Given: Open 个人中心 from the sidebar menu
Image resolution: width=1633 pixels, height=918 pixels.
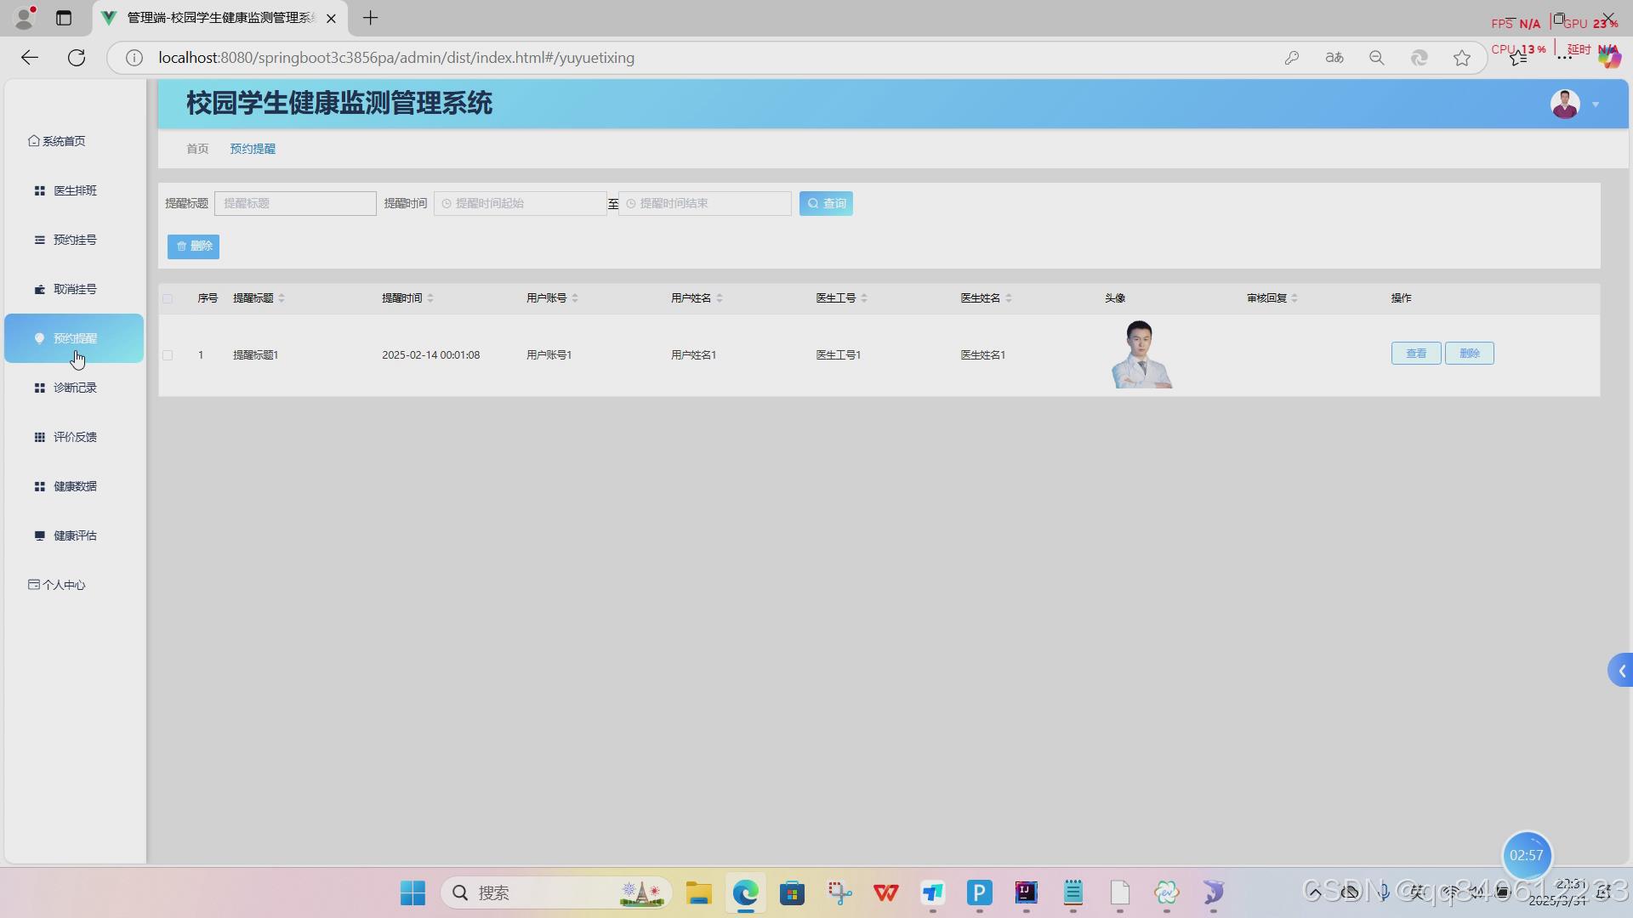Looking at the screenshot, I should coord(64,585).
